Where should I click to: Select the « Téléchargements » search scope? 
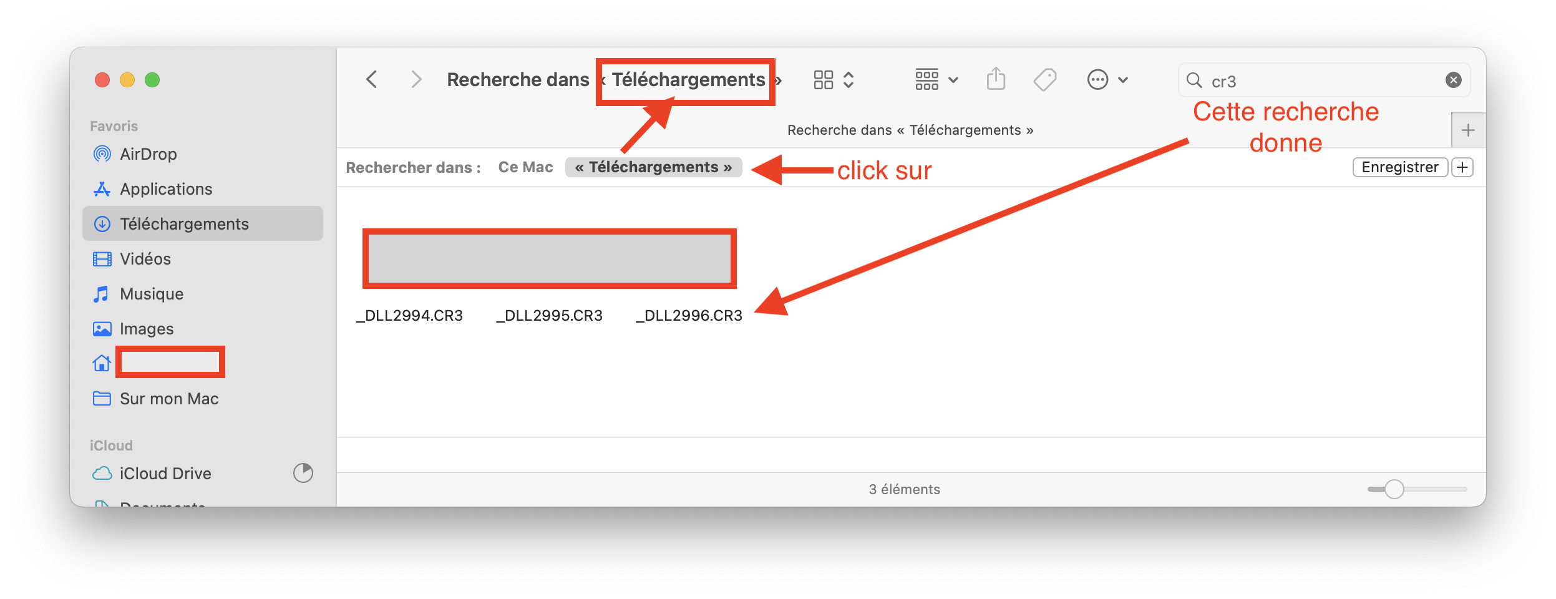[653, 167]
